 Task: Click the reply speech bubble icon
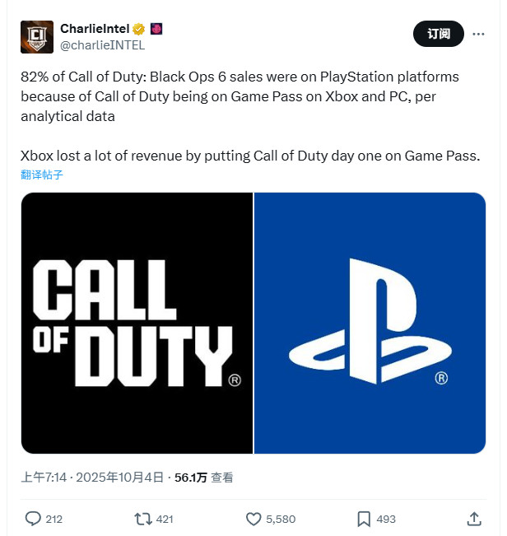coord(33,519)
